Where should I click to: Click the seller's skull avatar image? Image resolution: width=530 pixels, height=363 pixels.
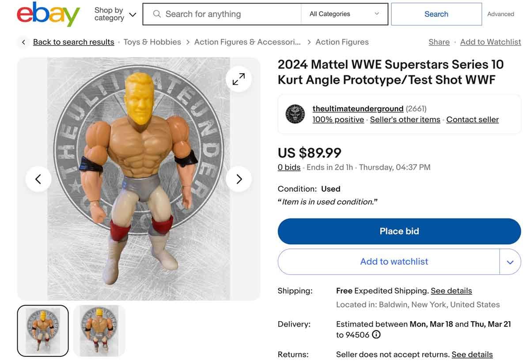(295, 114)
